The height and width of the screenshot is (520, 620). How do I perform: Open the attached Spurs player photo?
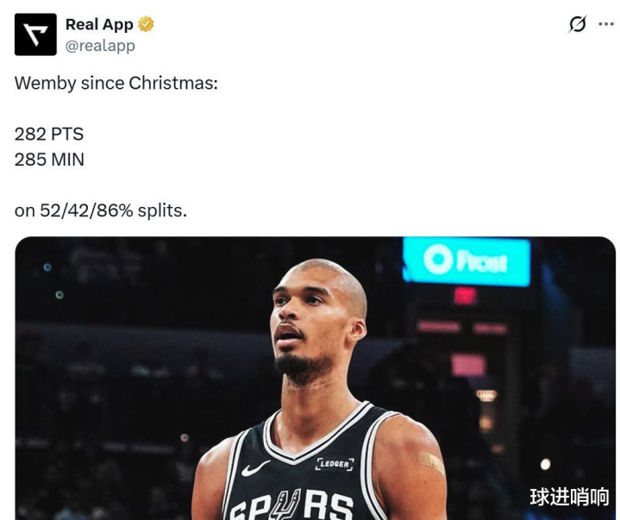(x=315, y=378)
